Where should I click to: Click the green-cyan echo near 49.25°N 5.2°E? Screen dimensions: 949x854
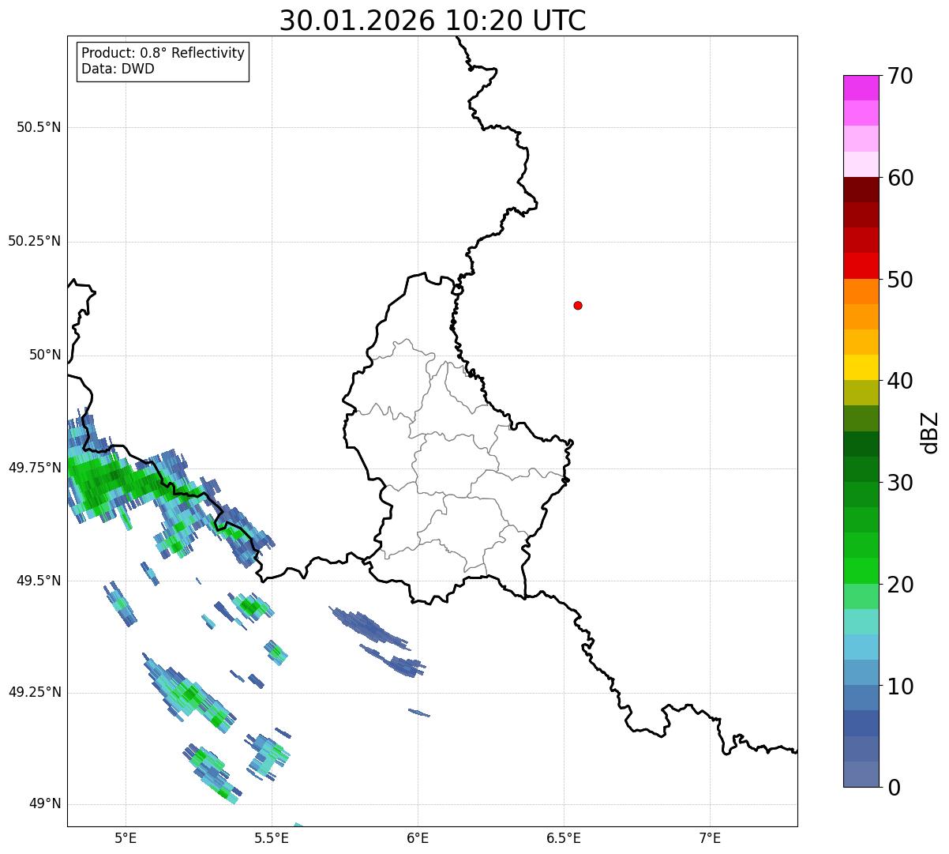click(x=189, y=695)
